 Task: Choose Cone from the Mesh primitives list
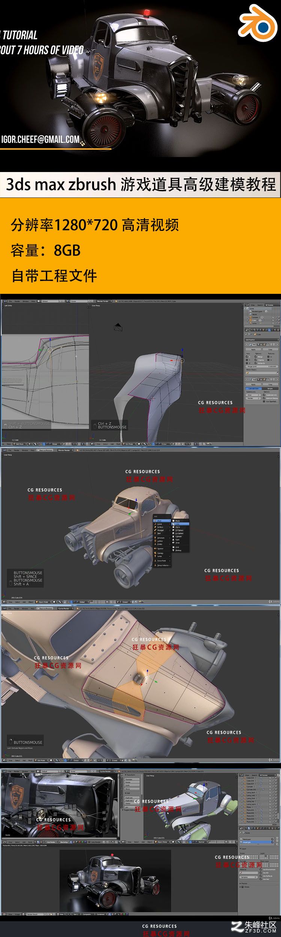point(180,540)
